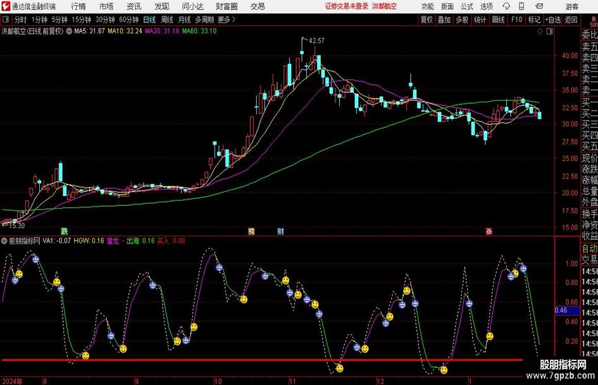
Task: Click the diamond icon at chart top right
Action: (540, 32)
